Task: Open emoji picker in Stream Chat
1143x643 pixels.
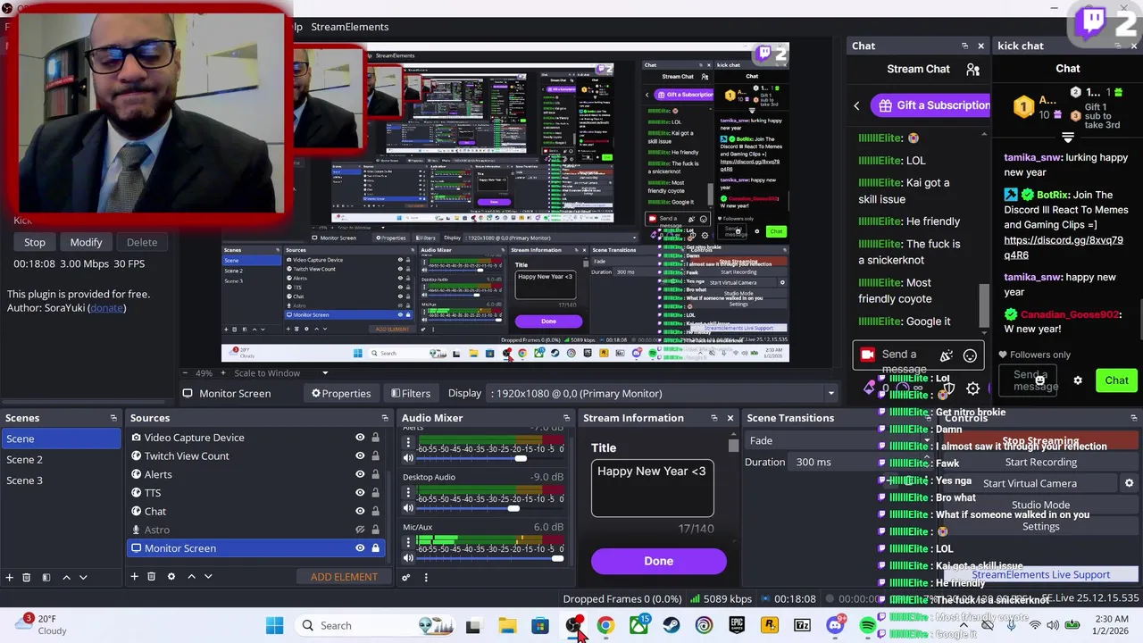Action: (x=970, y=355)
